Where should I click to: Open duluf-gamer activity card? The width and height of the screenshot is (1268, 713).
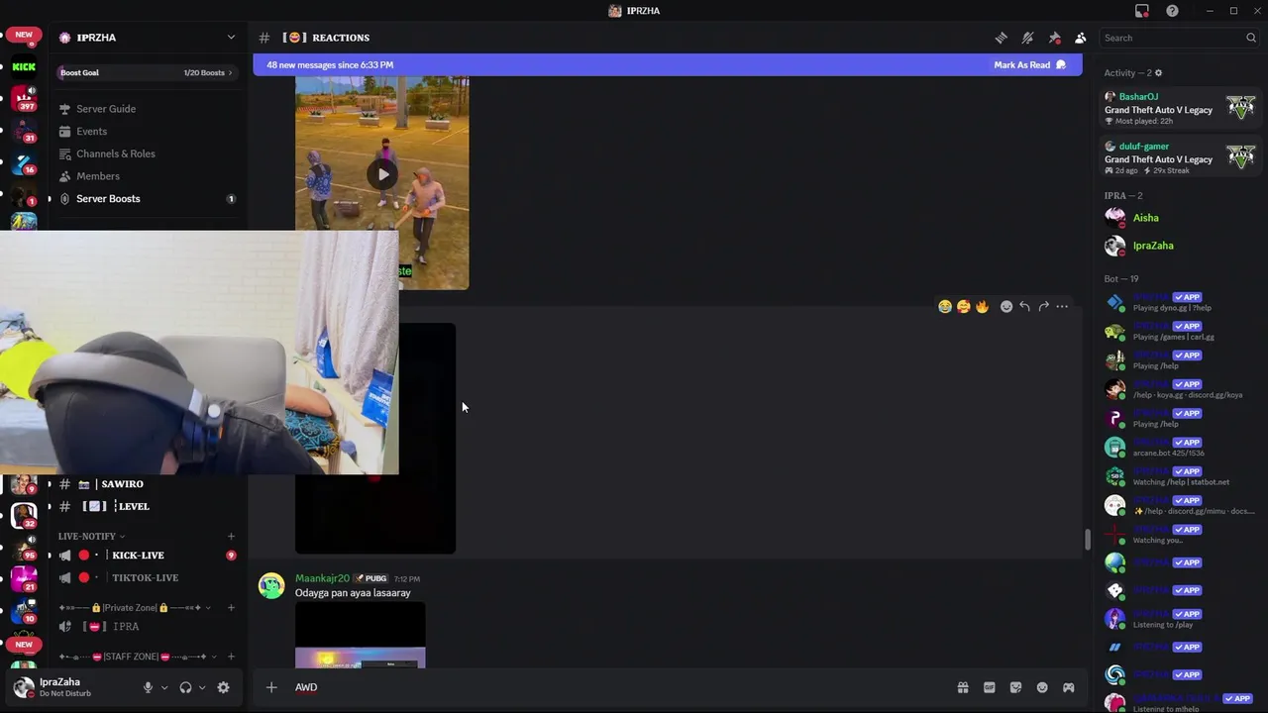pyautogui.click(x=1180, y=158)
